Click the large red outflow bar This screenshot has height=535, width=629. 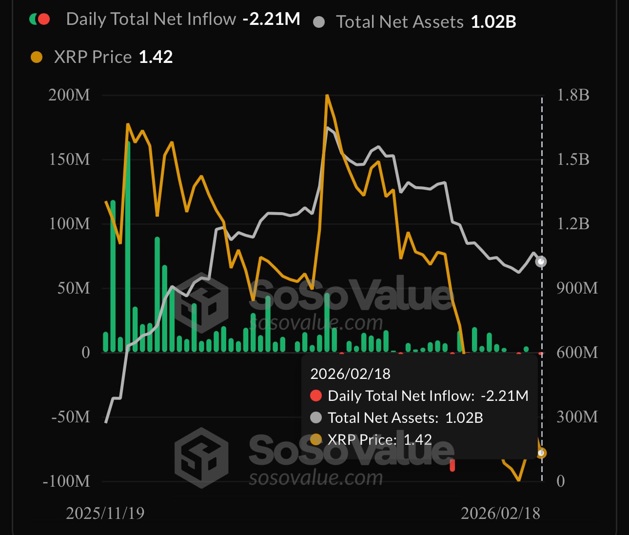click(452, 465)
